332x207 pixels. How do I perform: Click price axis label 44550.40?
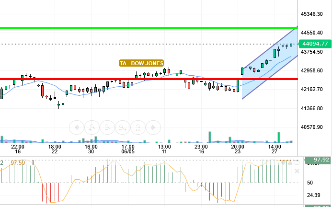[x=312, y=33]
